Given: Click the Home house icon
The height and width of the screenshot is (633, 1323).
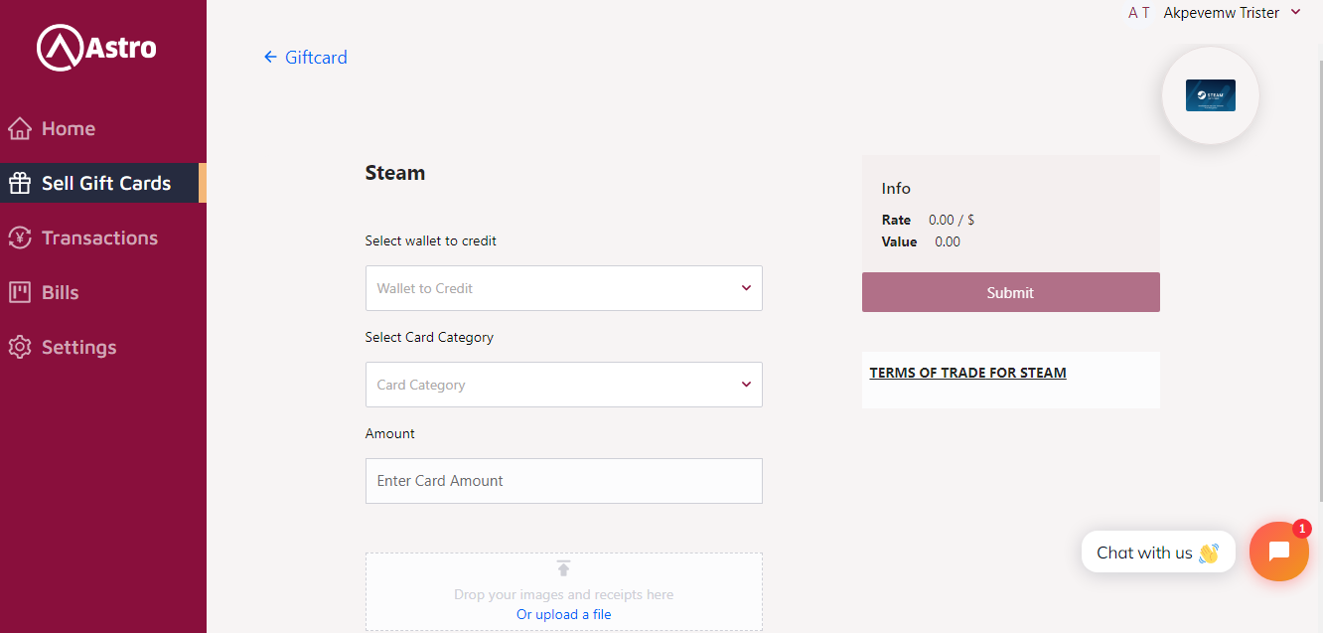Looking at the screenshot, I should tap(20, 128).
